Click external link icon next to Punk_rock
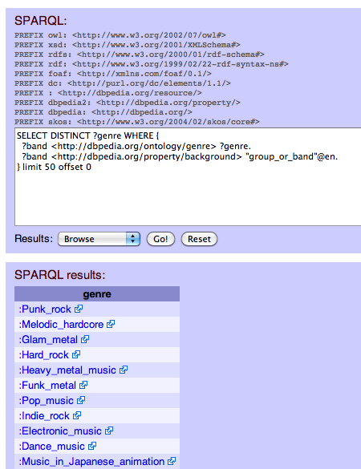The width and height of the screenshot is (361, 469). click(79, 309)
